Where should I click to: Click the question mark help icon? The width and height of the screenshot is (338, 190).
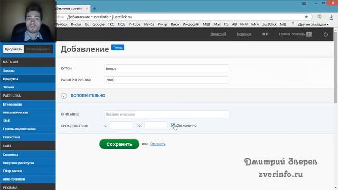point(309,34)
